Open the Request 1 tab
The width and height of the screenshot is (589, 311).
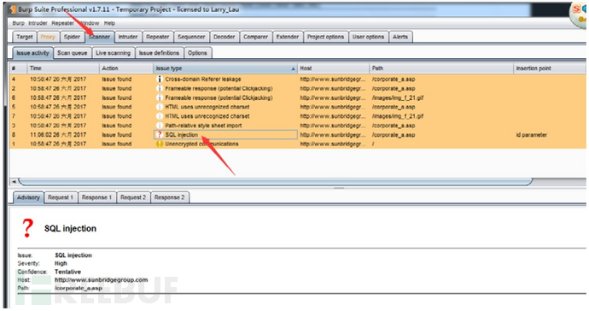[x=61, y=197]
